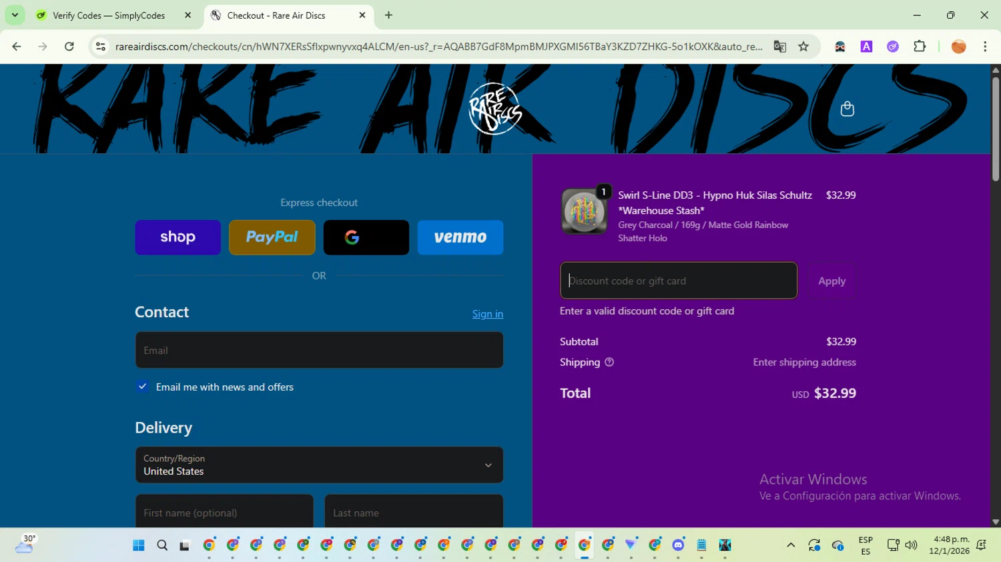The height and width of the screenshot is (562, 1001).
Task: Open the weather widget showing 30°
Action: point(25,544)
